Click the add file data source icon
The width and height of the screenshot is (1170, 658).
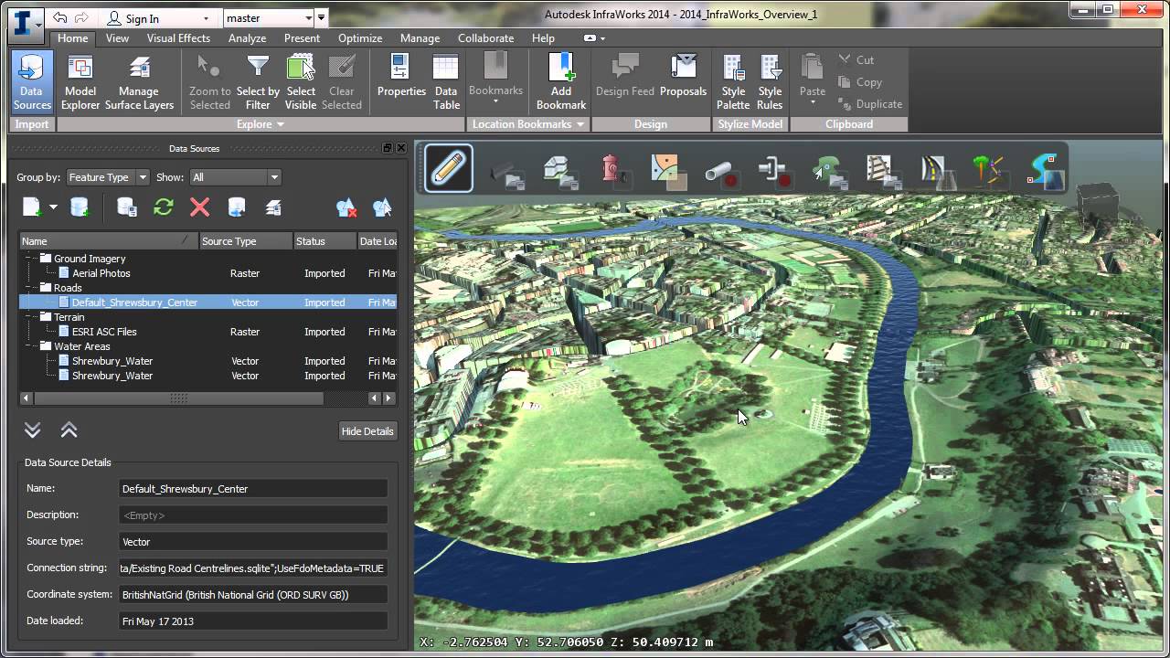click(32, 207)
